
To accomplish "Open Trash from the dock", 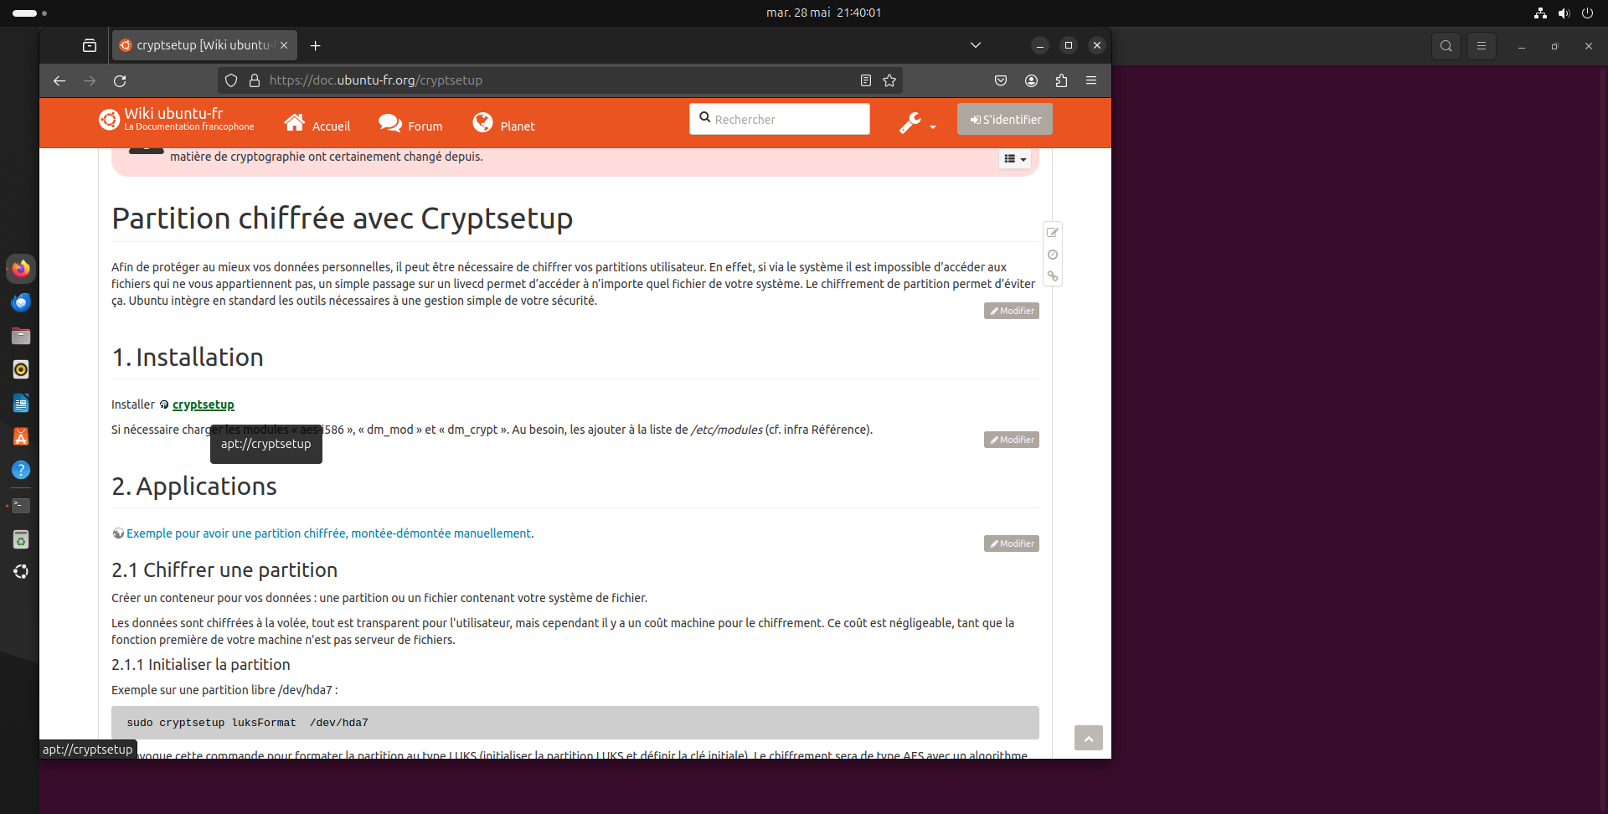I will [x=21, y=540].
